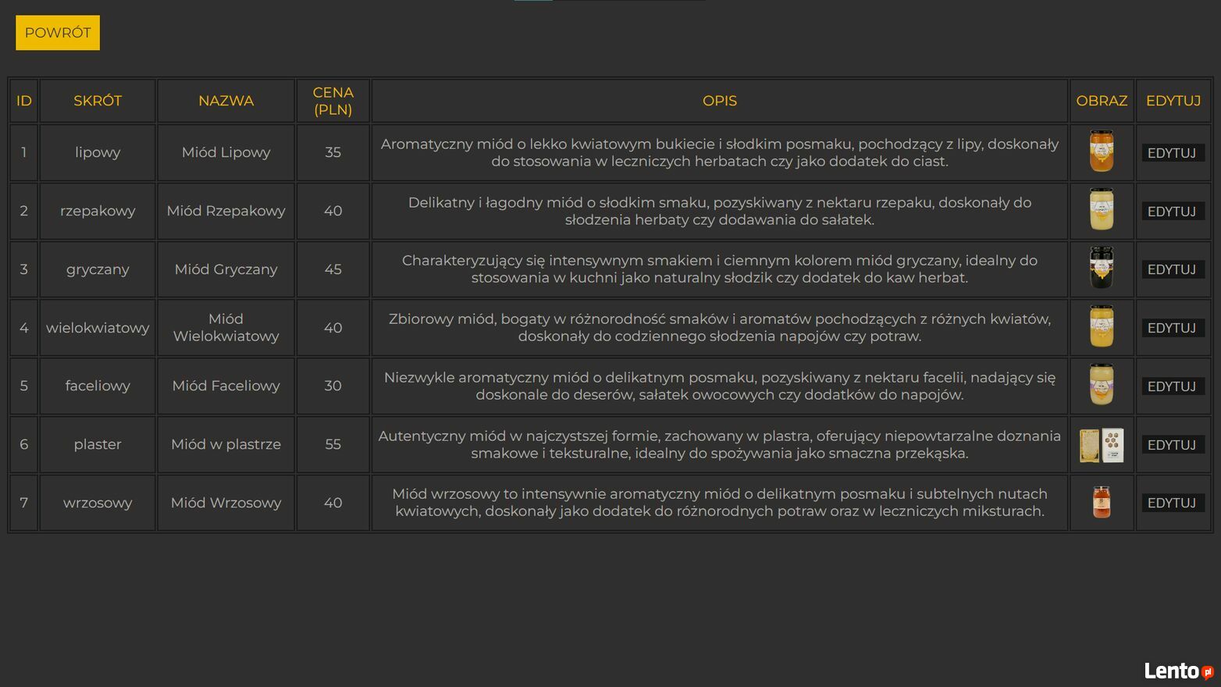1221x687 pixels.
Task: Select the CENA (PLN) column header
Action: click(333, 101)
